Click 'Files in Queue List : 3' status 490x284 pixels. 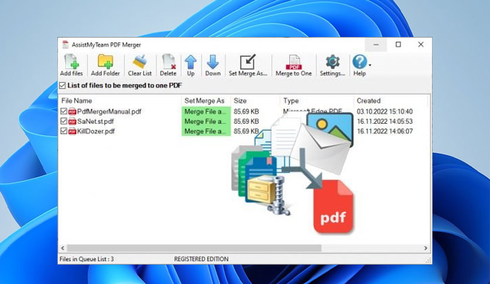click(x=87, y=259)
